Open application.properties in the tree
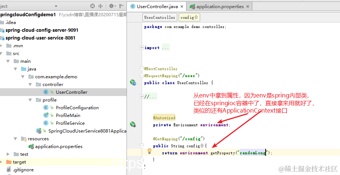340x175 pixels. point(59,147)
